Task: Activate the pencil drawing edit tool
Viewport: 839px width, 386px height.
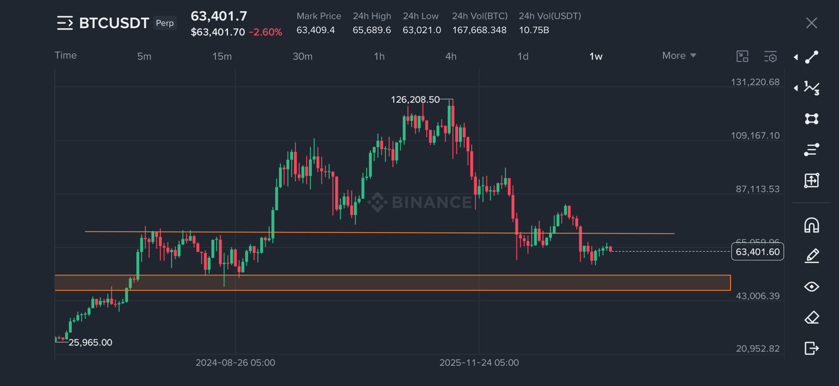Action: coord(811,256)
